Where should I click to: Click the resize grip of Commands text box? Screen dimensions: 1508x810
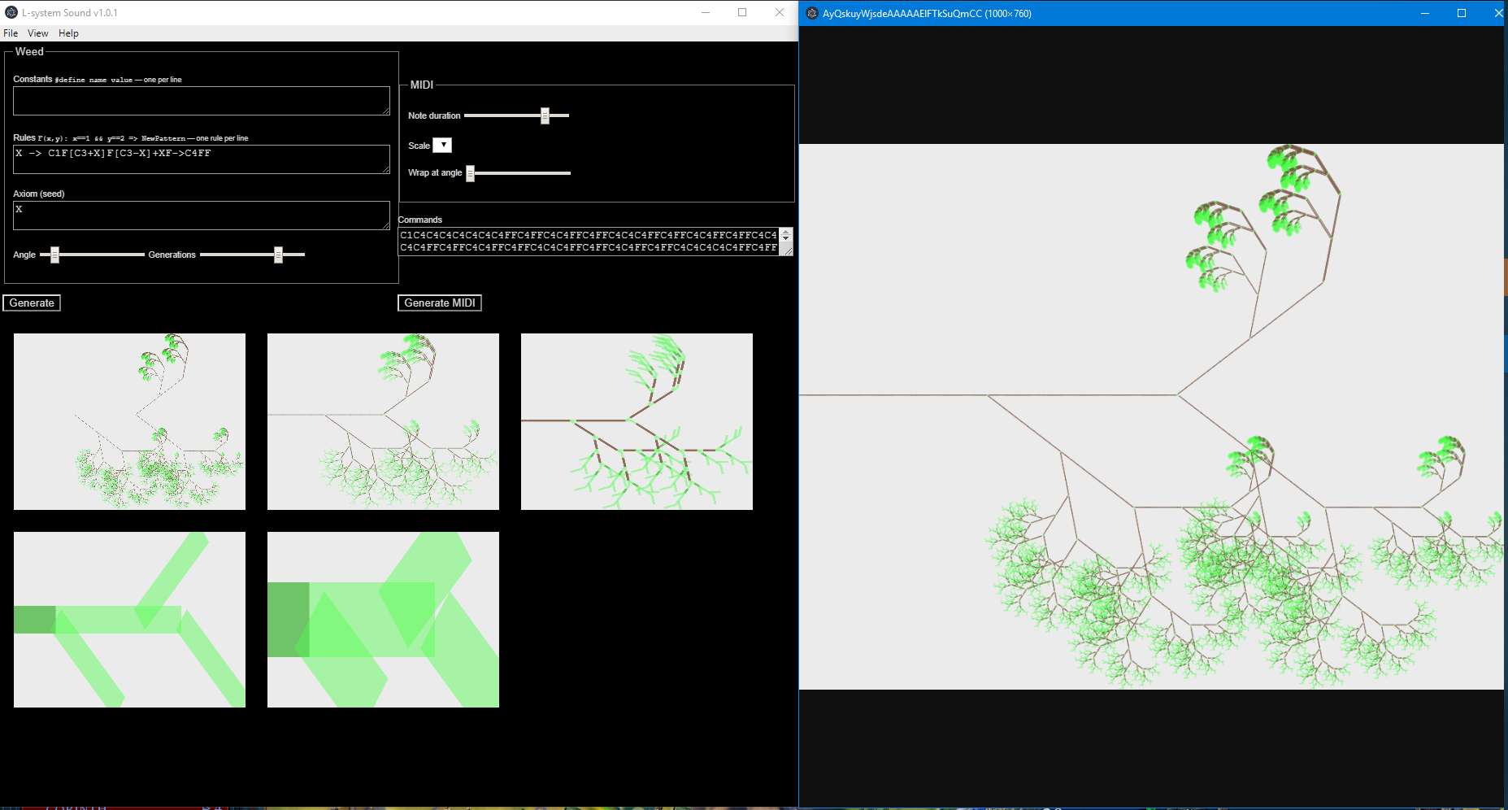pos(786,251)
